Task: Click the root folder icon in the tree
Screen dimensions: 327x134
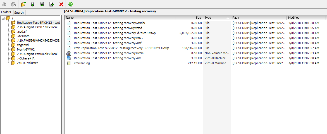Action: (x=8, y=18)
